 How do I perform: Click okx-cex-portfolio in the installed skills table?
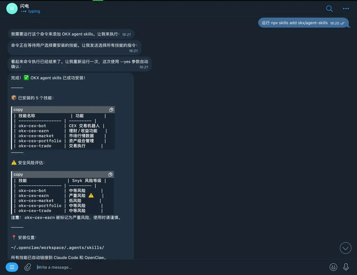(40, 141)
